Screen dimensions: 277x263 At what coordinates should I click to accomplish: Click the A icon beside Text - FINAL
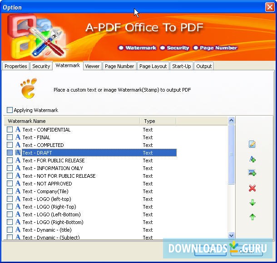point(18,137)
